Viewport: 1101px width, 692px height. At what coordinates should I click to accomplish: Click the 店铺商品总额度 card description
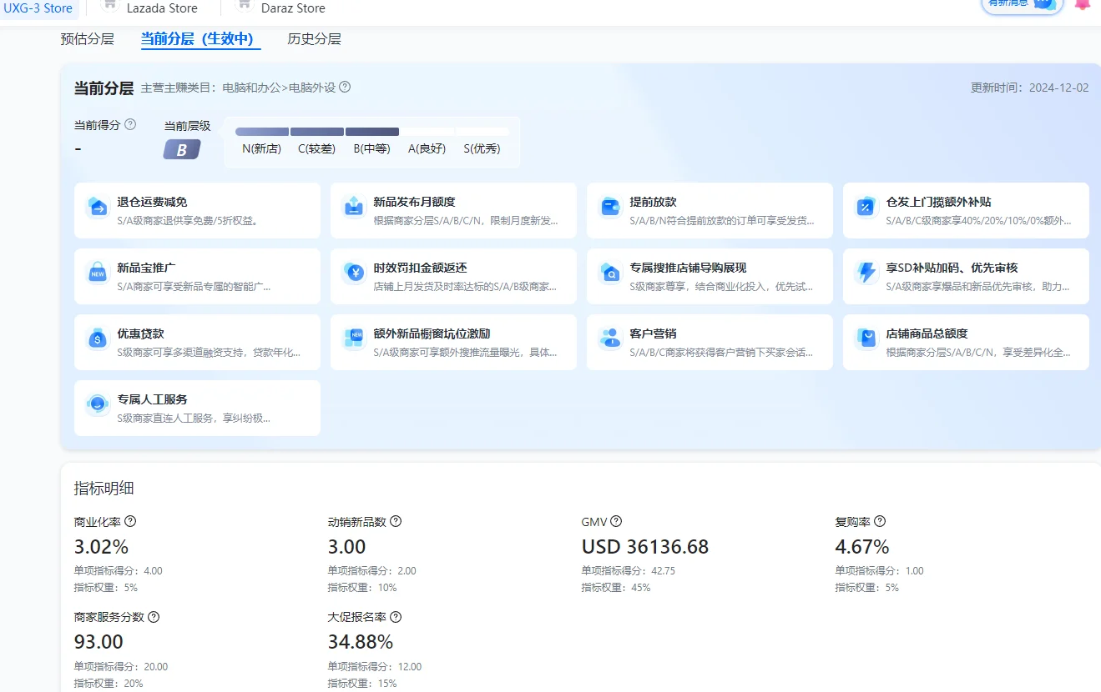978,353
